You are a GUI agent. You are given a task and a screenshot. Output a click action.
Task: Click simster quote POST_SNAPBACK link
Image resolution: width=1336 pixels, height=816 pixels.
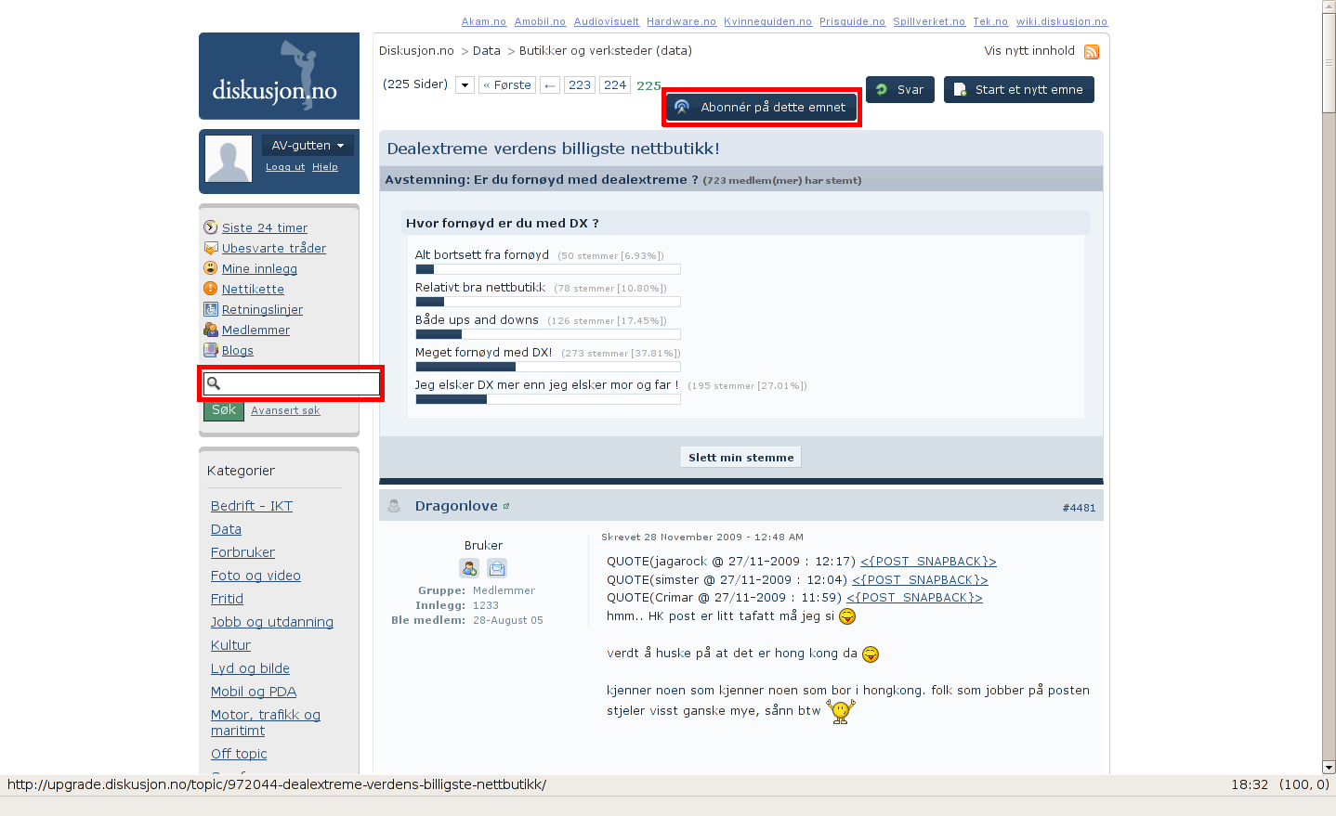pos(920,580)
